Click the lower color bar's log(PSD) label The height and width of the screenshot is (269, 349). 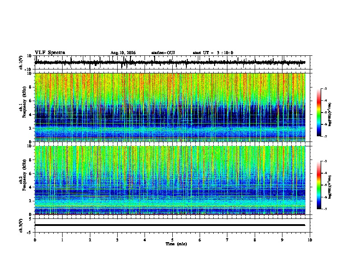point(330,187)
